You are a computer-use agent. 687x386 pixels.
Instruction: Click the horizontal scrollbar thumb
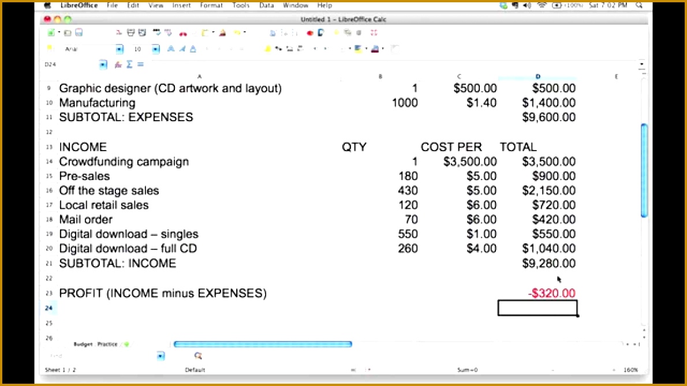pos(263,344)
